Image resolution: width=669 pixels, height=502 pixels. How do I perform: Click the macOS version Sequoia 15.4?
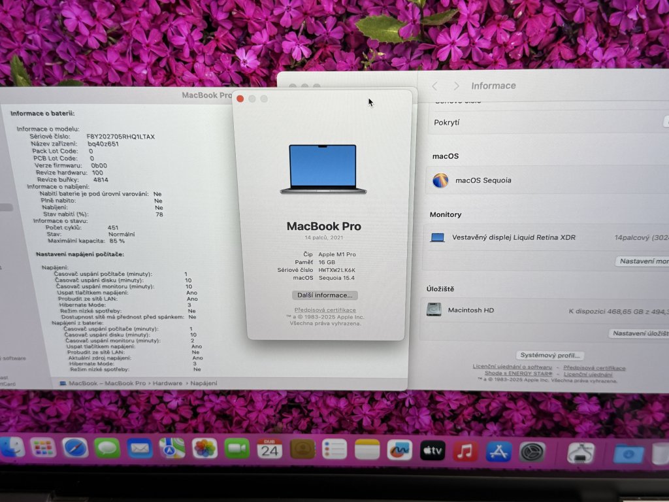(336, 277)
